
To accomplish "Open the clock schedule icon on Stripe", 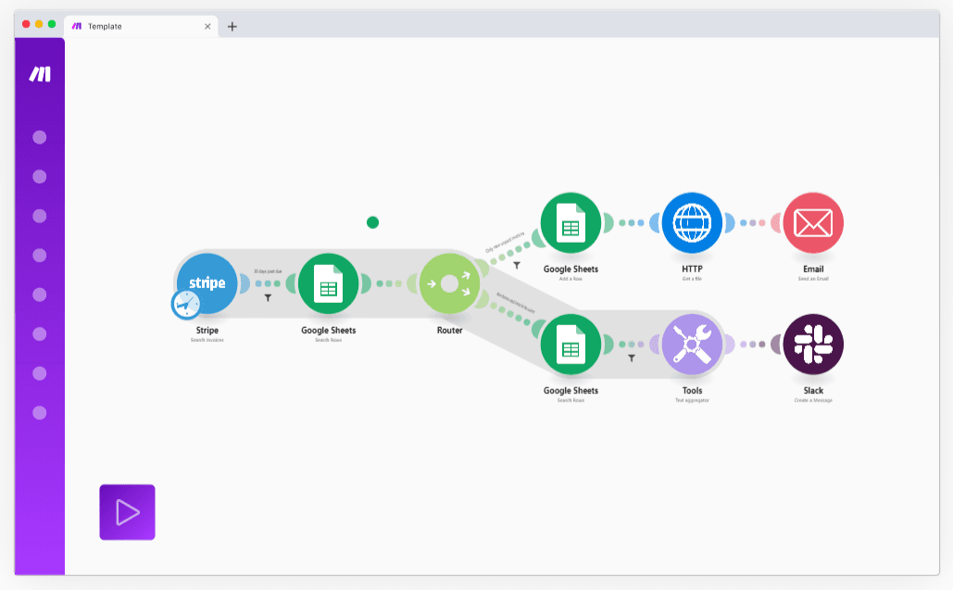I will (185, 303).
